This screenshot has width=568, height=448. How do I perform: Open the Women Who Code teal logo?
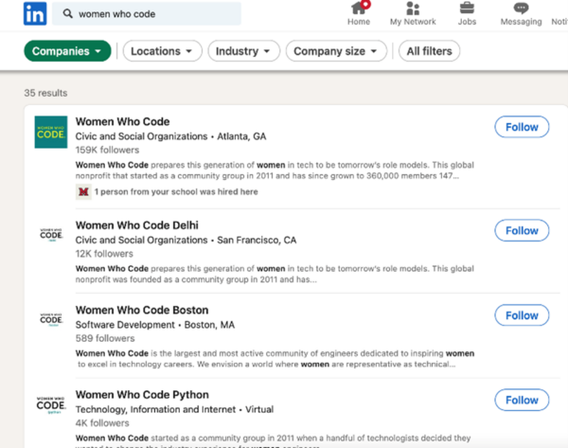tap(51, 132)
